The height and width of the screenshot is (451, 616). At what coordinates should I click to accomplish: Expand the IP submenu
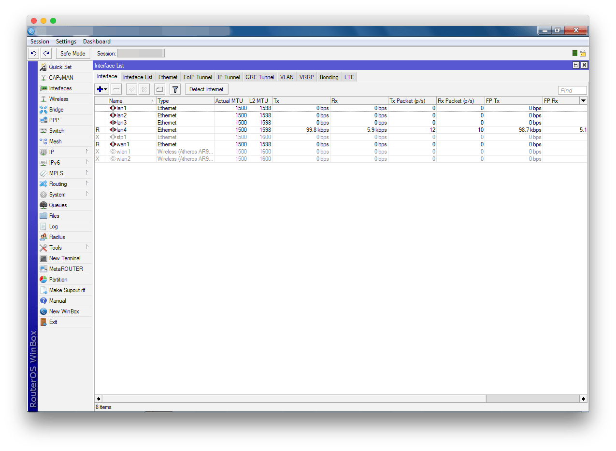click(65, 152)
